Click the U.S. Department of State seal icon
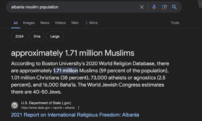Screen dimensions: 202x121 [x=15, y=105]
